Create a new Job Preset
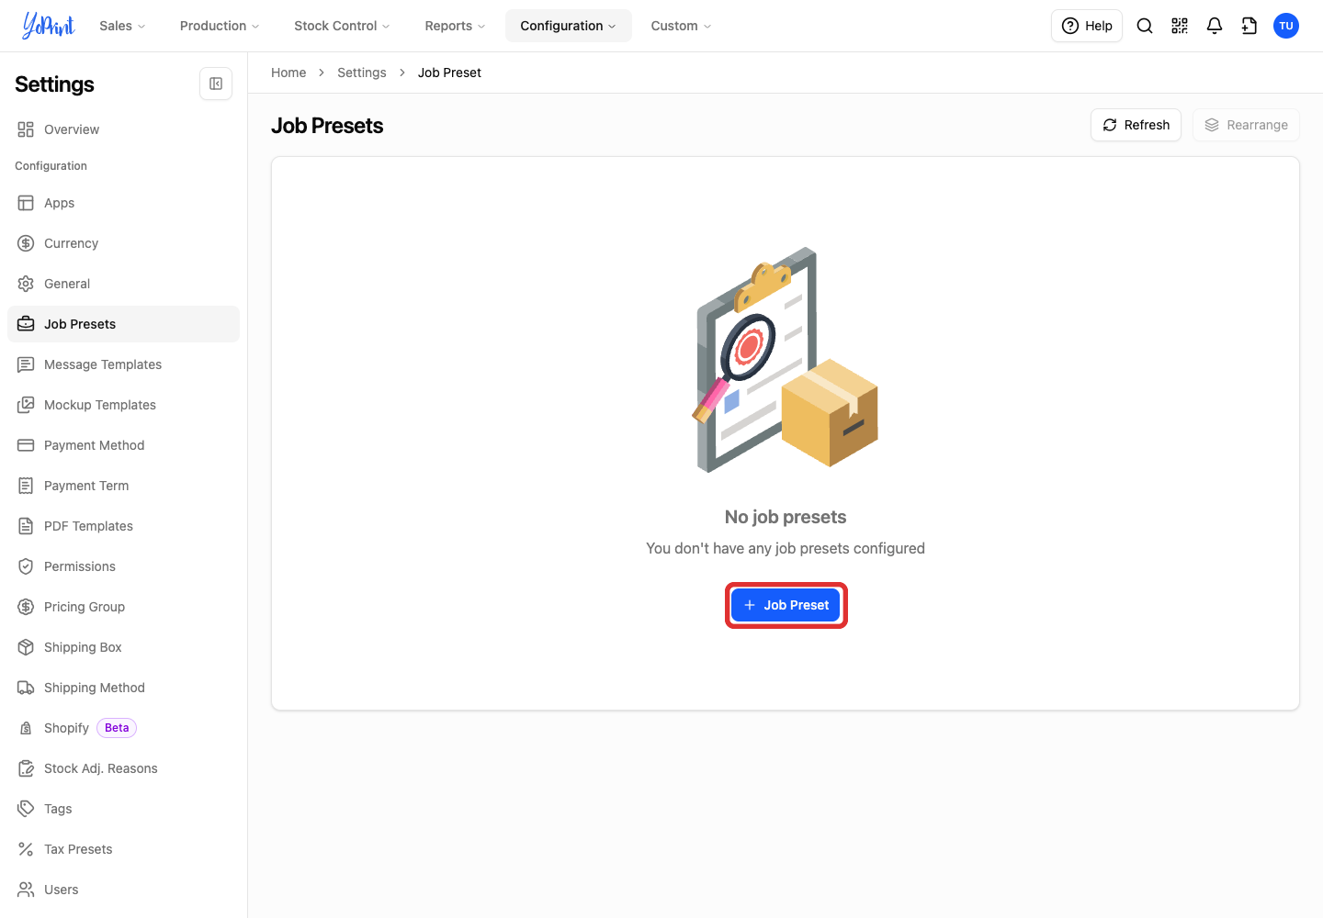The width and height of the screenshot is (1323, 918). click(786, 605)
